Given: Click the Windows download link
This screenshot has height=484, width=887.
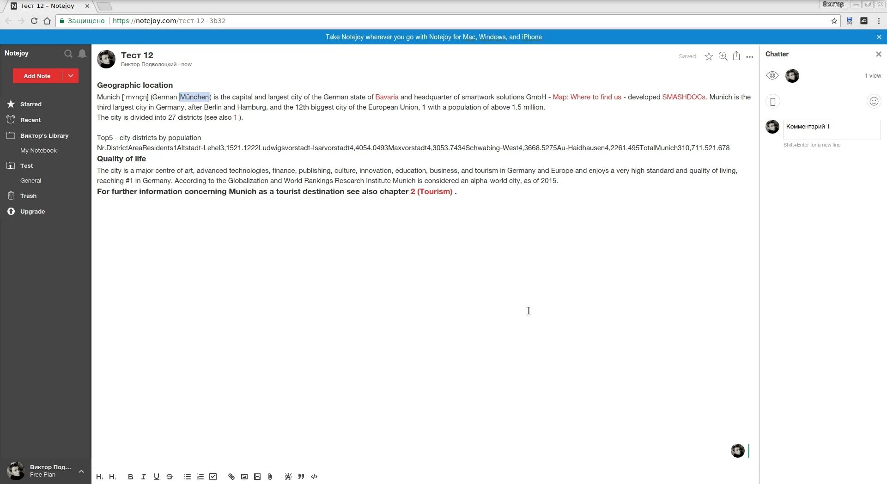Looking at the screenshot, I should coord(492,37).
